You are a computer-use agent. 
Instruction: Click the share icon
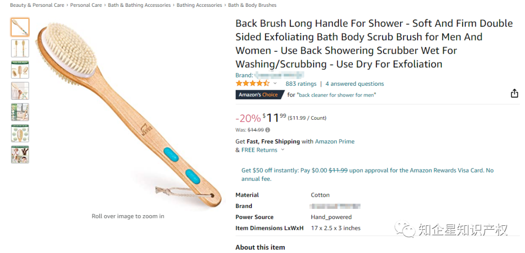514,94
